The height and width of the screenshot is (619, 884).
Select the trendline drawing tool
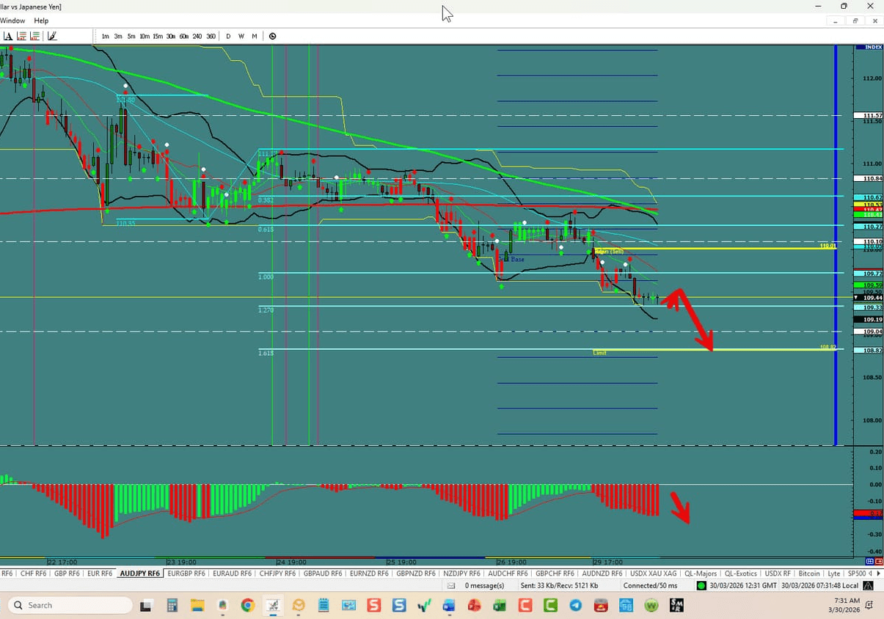click(51, 35)
